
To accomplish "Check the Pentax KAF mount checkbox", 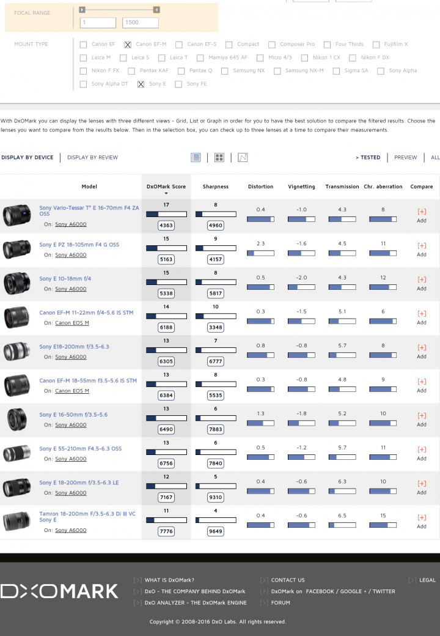I will pos(131,71).
